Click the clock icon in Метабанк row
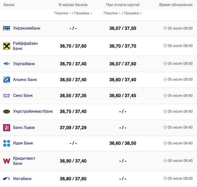This screenshot has width=197, height=187. coord(165,179)
